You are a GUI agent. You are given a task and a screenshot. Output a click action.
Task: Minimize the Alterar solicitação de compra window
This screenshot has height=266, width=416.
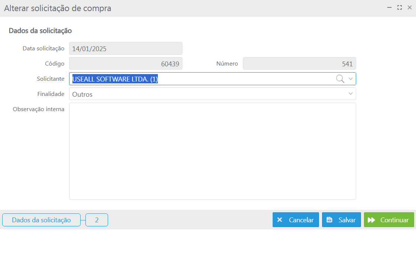point(390,7)
